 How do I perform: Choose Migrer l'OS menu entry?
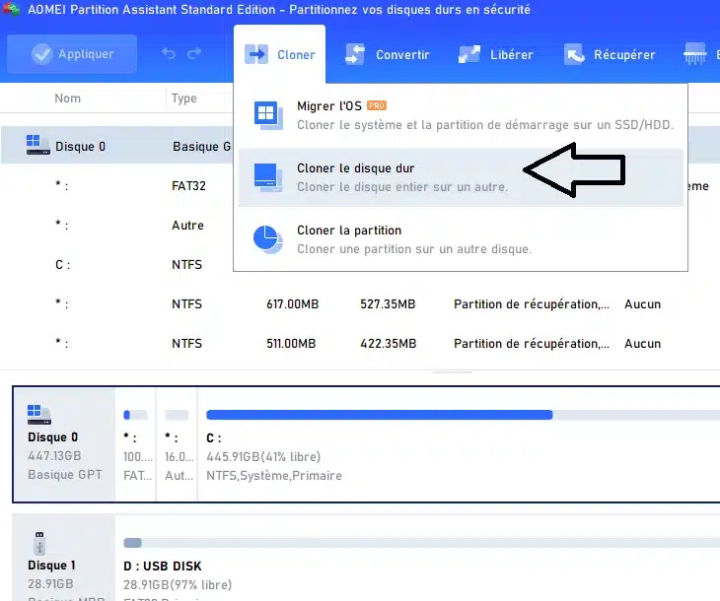tap(461, 115)
